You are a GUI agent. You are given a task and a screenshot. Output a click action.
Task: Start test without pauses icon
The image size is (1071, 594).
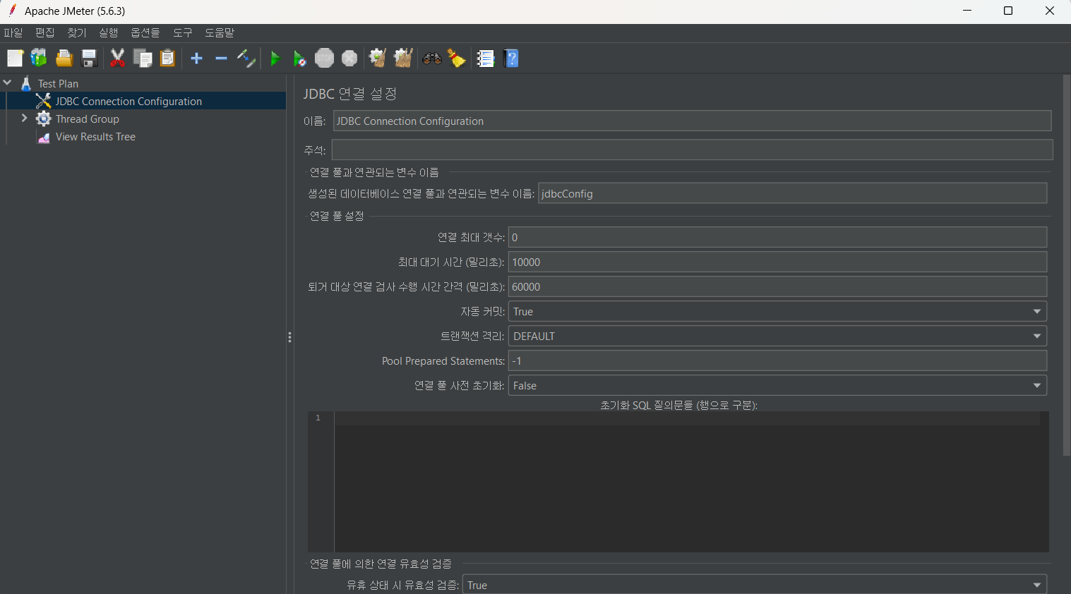(299, 59)
